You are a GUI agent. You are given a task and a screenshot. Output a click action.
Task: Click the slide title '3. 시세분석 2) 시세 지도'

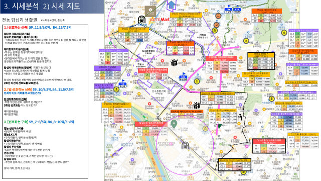coord(42,7)
